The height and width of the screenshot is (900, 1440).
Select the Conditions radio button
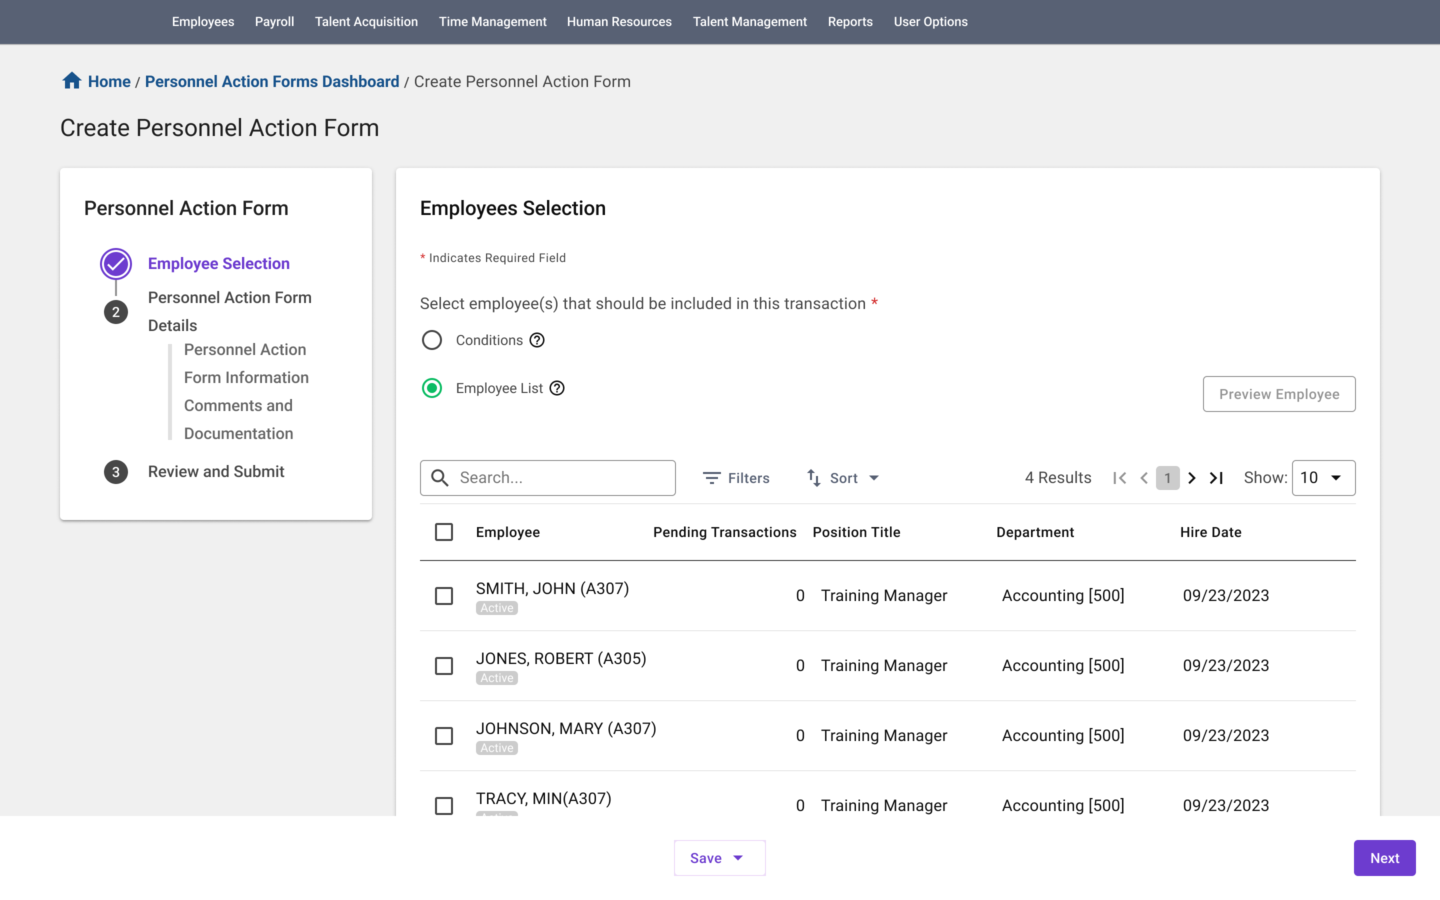pos(432,340)
